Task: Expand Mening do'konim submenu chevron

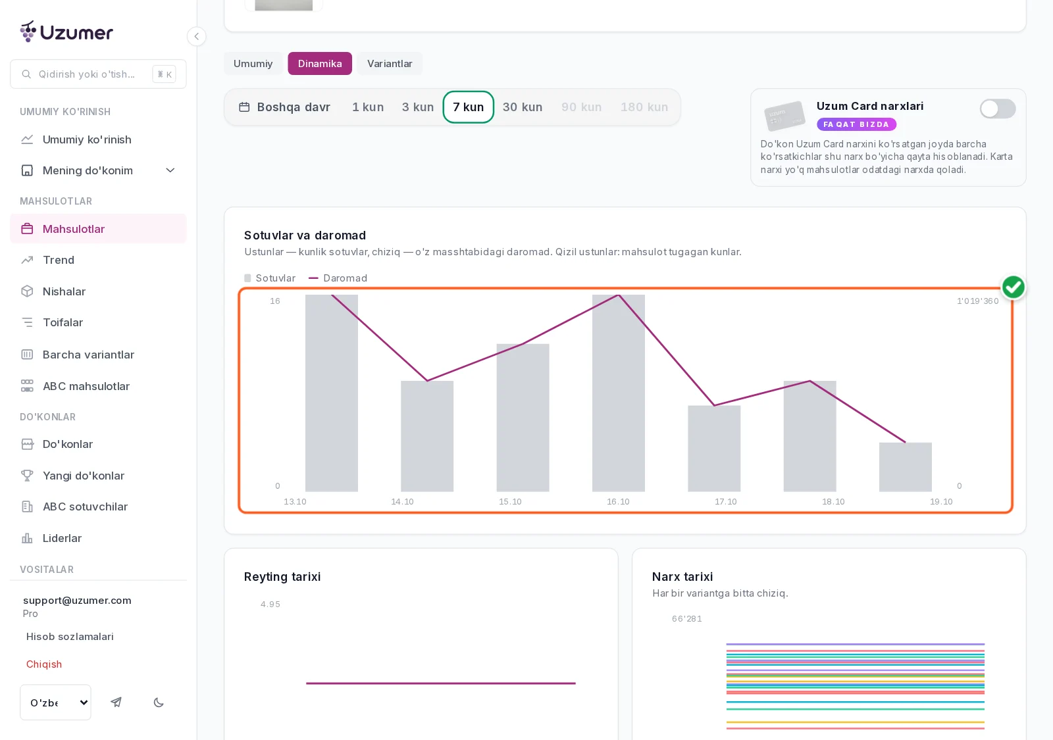Action: 170,170
